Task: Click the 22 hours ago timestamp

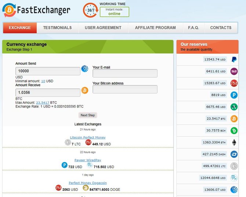Action: (88, 152)
